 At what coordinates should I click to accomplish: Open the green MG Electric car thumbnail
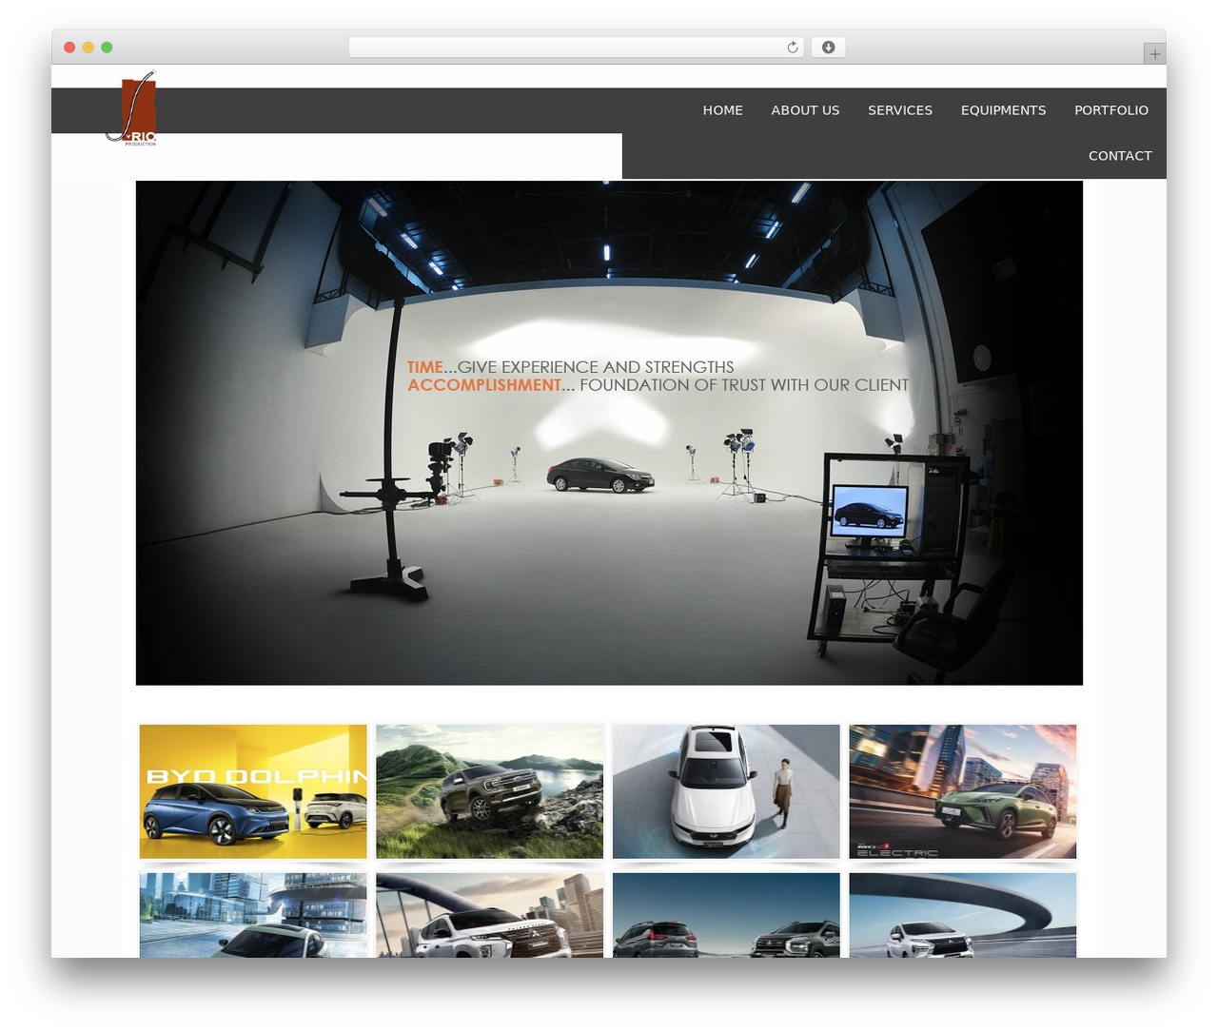click(963, 791)
